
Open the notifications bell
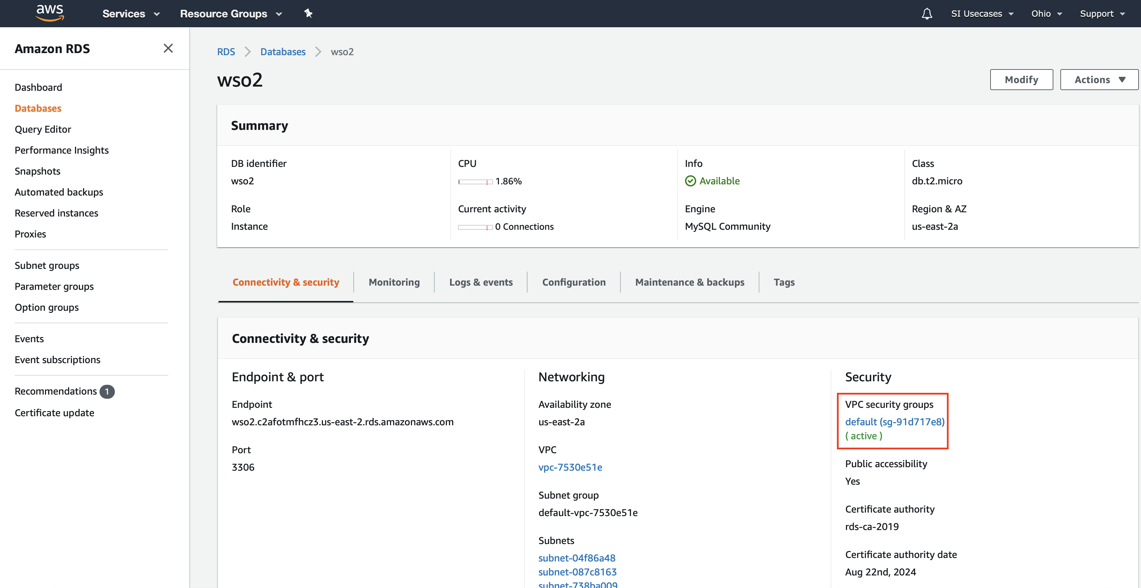coord(927,14)
